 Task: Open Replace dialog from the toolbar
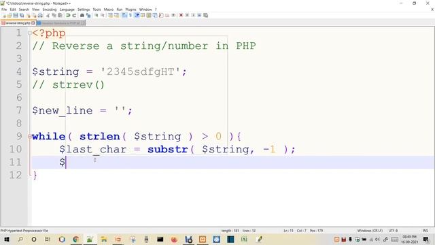click(88, 15)
